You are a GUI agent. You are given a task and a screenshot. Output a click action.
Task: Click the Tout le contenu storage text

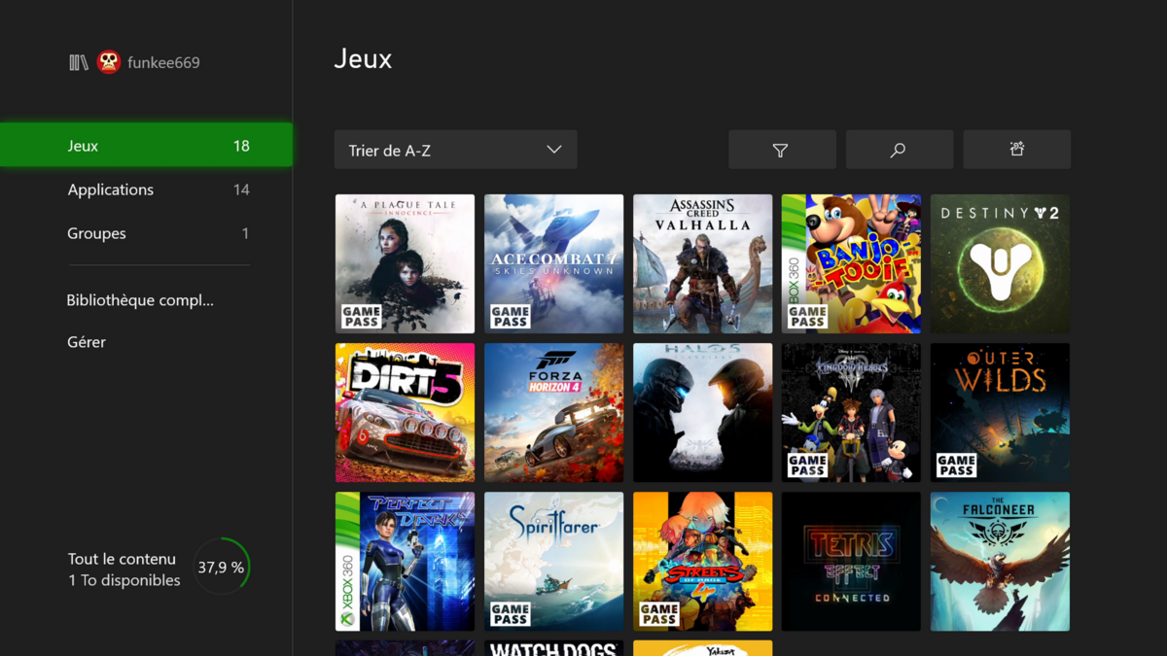pyautogui.click(x=122, y=559)
